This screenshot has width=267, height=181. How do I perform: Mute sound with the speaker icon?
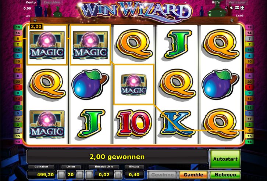click(232, 8)
